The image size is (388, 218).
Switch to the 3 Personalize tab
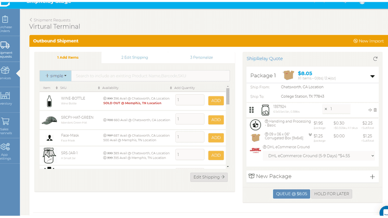click(x=201, y=58)
